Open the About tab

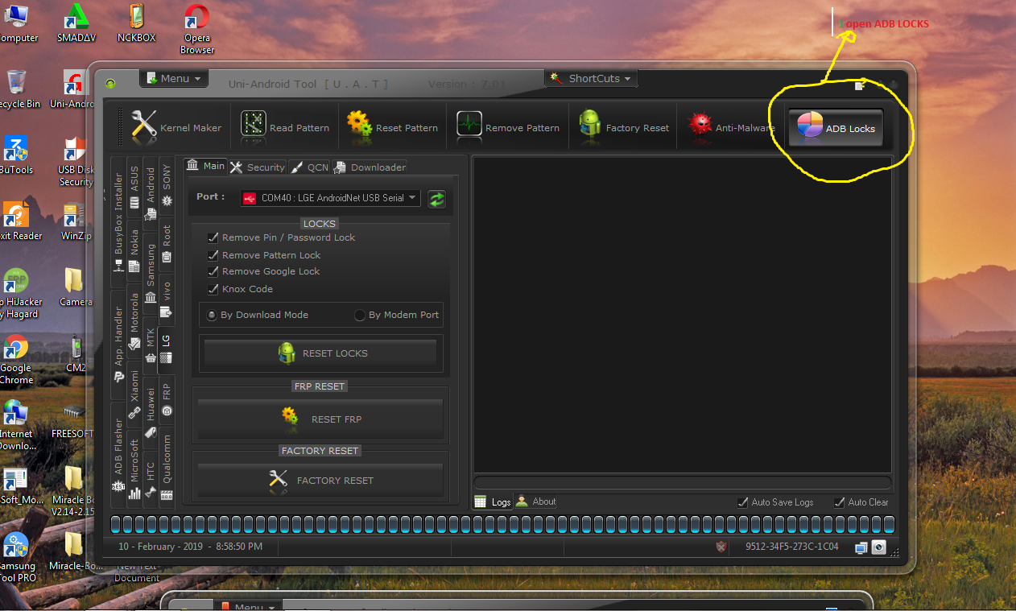[x=536, y=502]
